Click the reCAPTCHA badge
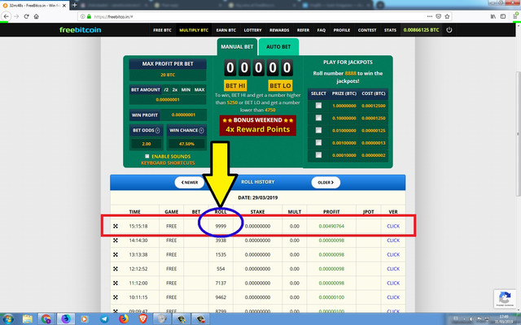 [x=505, y=298]
